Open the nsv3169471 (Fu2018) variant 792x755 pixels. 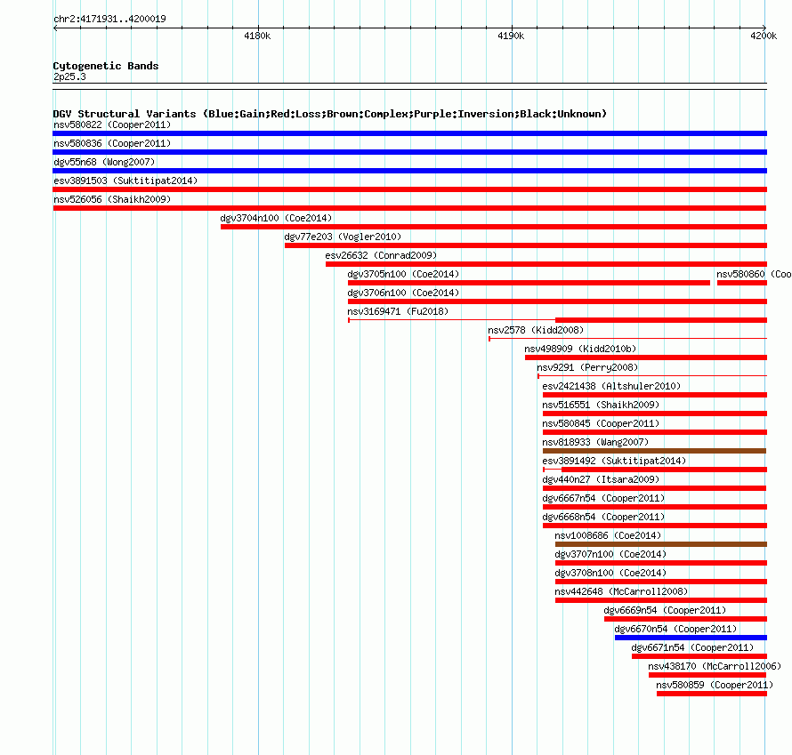coord(398,311)
